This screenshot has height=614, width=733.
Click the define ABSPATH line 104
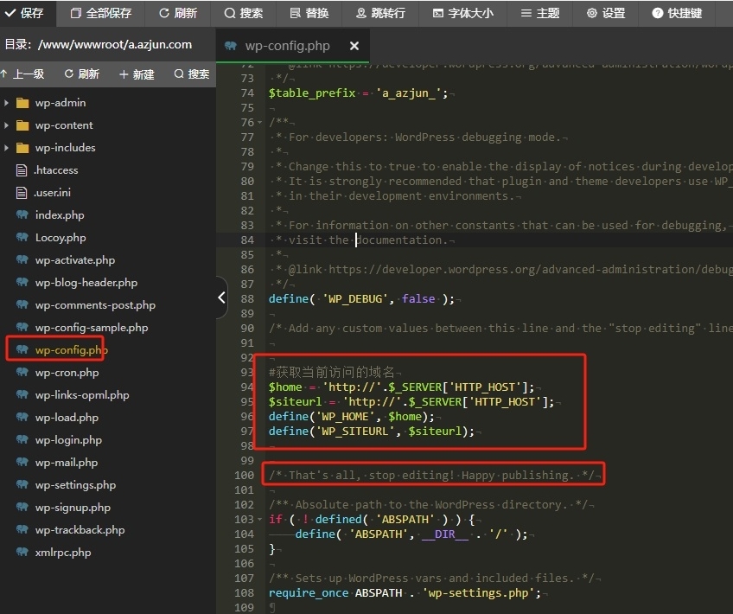tap(411, 534)
